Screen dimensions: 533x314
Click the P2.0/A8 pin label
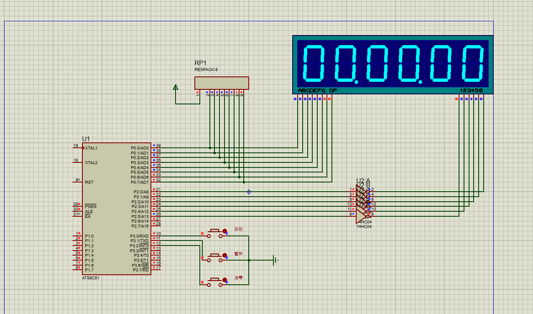click(x=140, y=192)
